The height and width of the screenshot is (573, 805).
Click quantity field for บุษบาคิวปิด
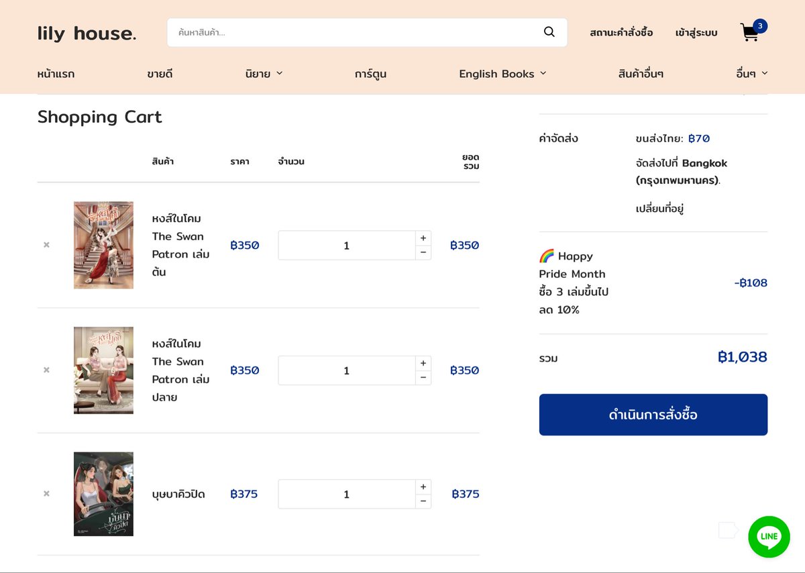[x=347, y=494]
